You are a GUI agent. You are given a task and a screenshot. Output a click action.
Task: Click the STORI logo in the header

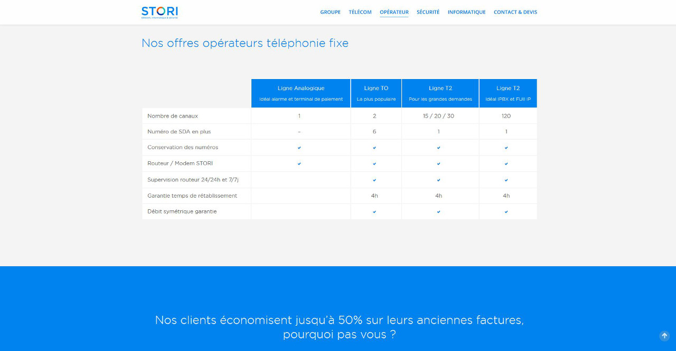159,12
